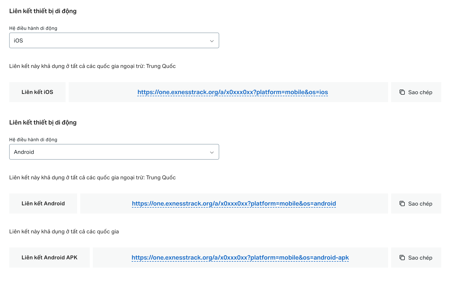Click the first 'Liên kết thiết bị di động' heading
Image resolution: width=450 pixels, height=283 pixels.
43,11
